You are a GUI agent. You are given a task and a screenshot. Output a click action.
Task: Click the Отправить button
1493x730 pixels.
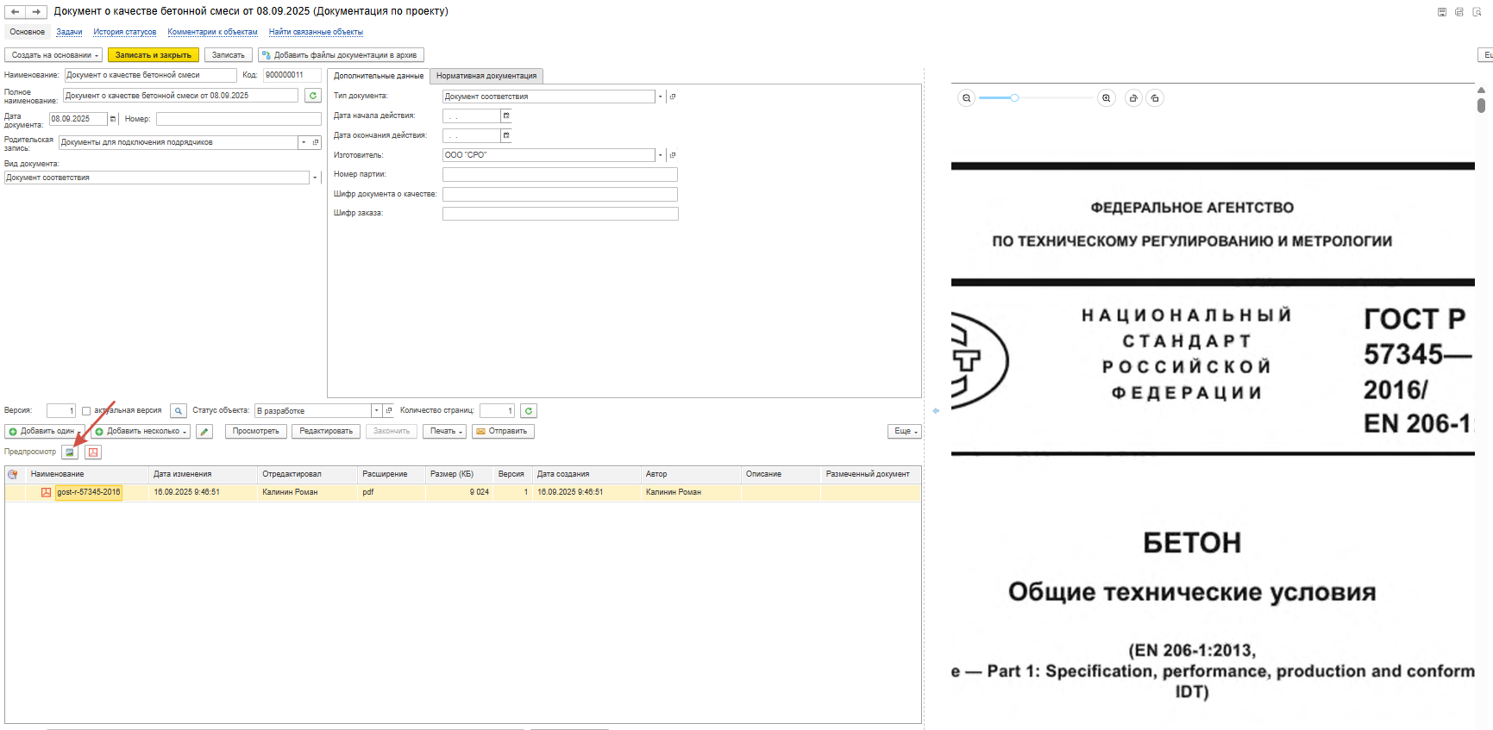tap(503, 431)
